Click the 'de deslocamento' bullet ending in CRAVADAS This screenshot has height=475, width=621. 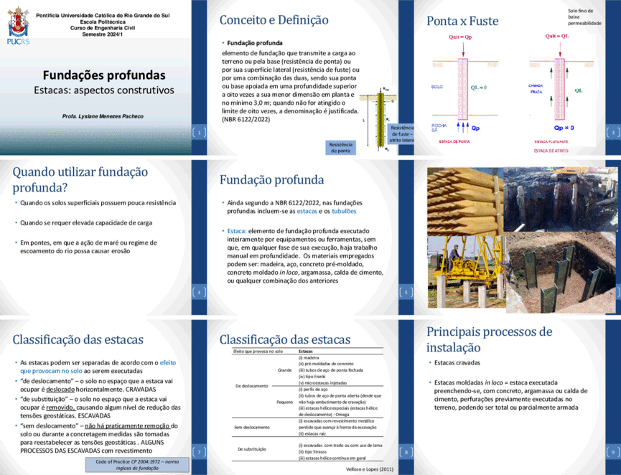[96, 385]
